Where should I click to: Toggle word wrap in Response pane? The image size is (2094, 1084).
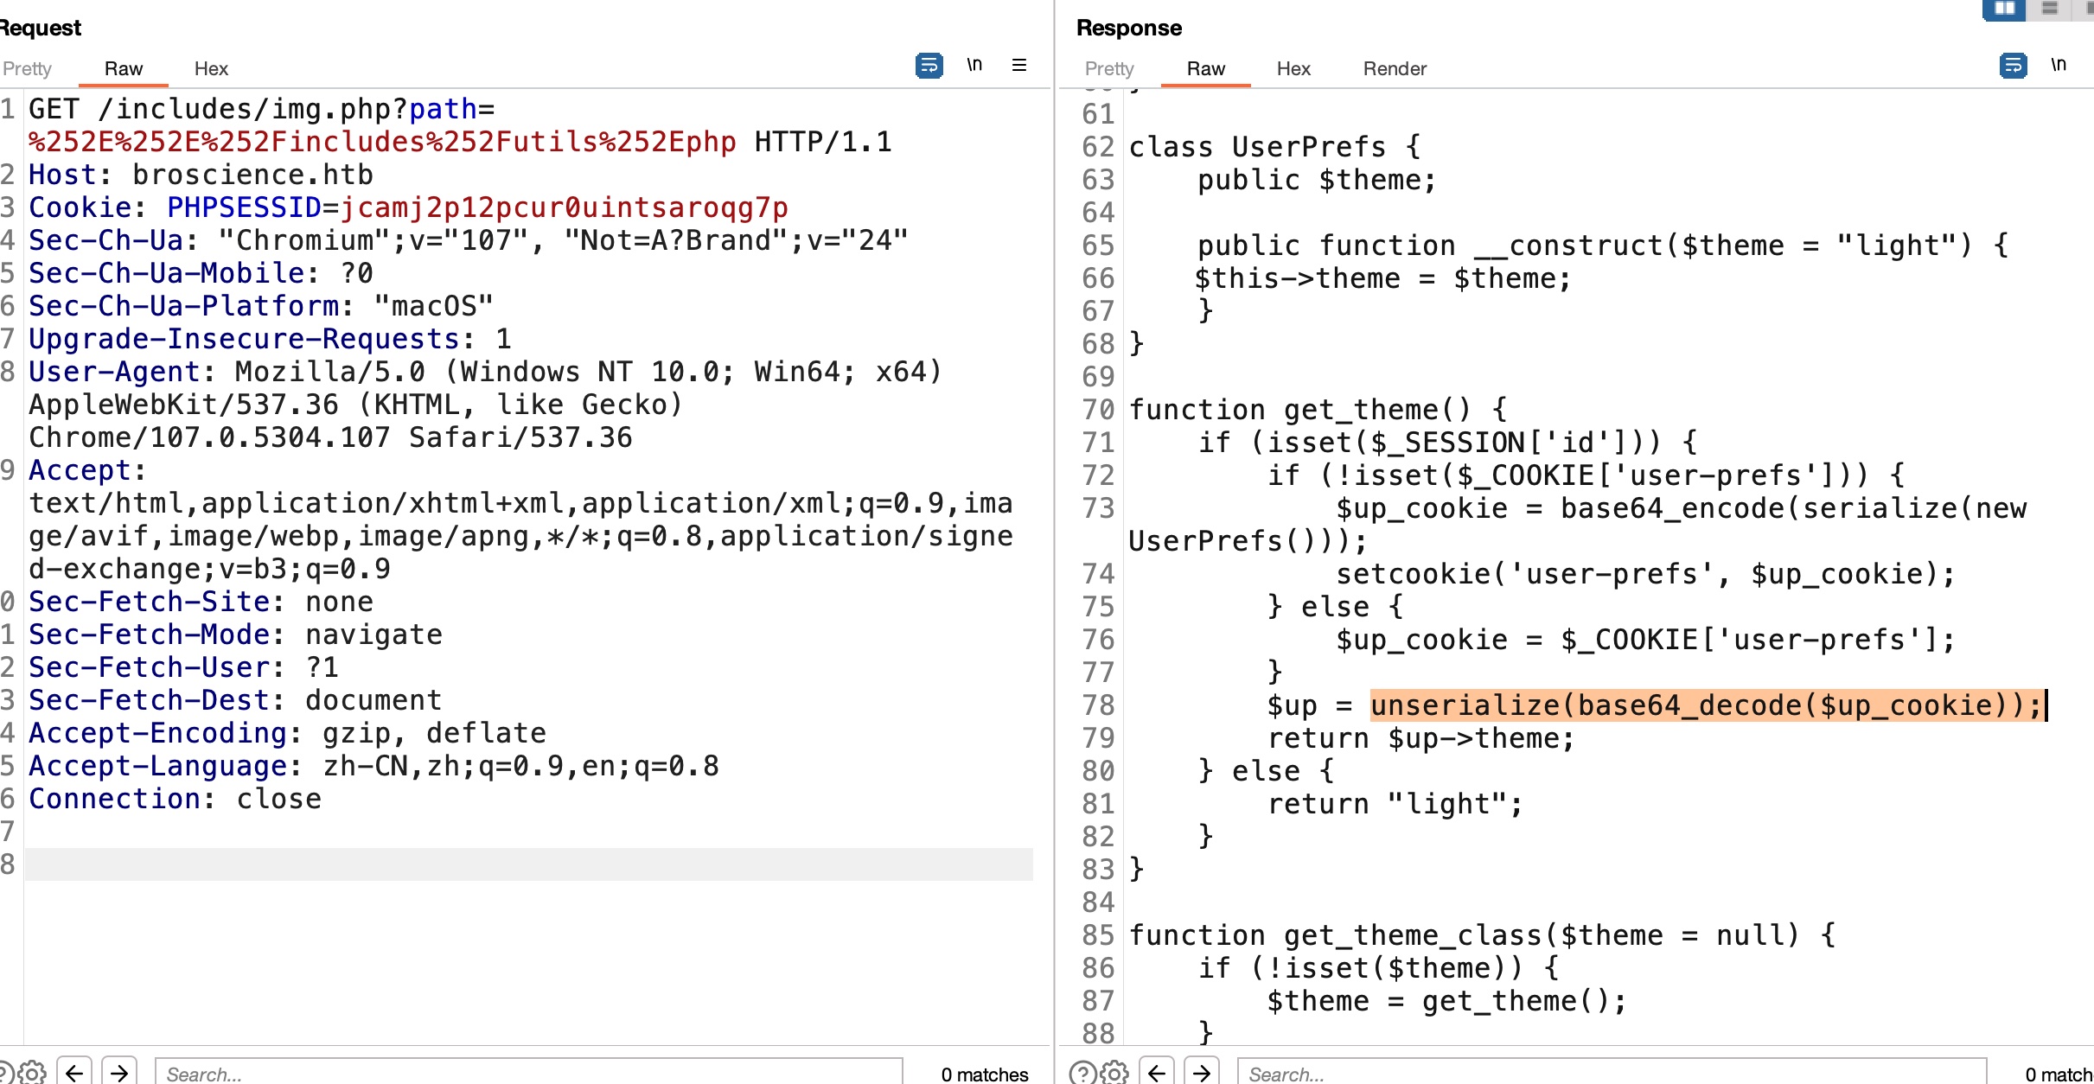click(x=2013, y=65)
